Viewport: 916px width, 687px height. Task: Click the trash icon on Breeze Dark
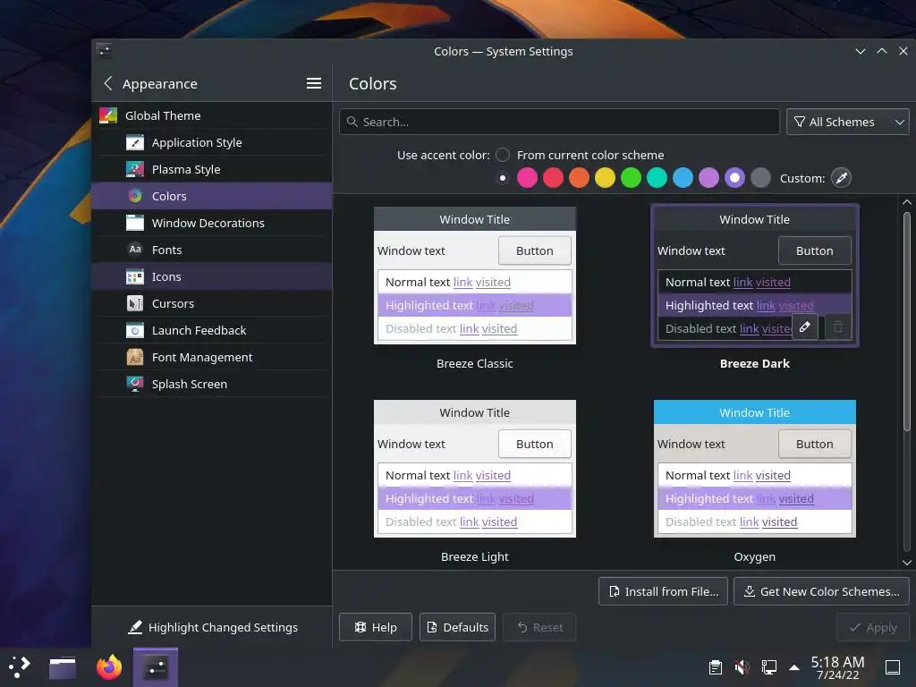tap(837, 327)
